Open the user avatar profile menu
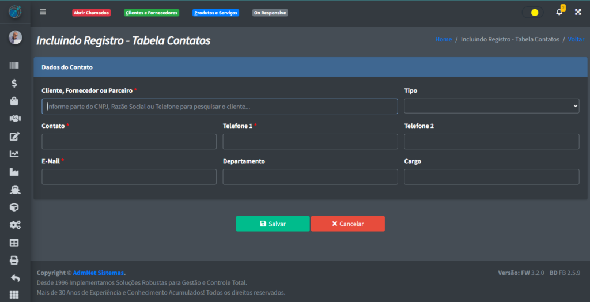The width and height of the screenshot is (590, 302). (x=15, y=37)
